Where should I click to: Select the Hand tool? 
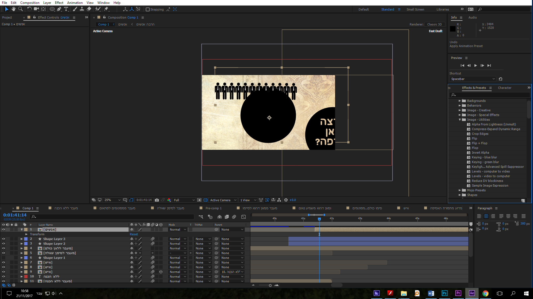coord(14,9)
